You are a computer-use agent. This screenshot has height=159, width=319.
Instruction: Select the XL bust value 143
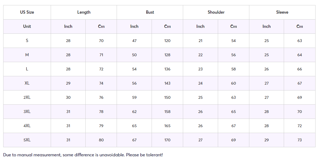coord(167,83)
